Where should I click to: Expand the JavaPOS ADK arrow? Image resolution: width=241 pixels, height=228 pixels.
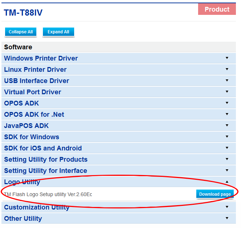[x=227, y=125]
